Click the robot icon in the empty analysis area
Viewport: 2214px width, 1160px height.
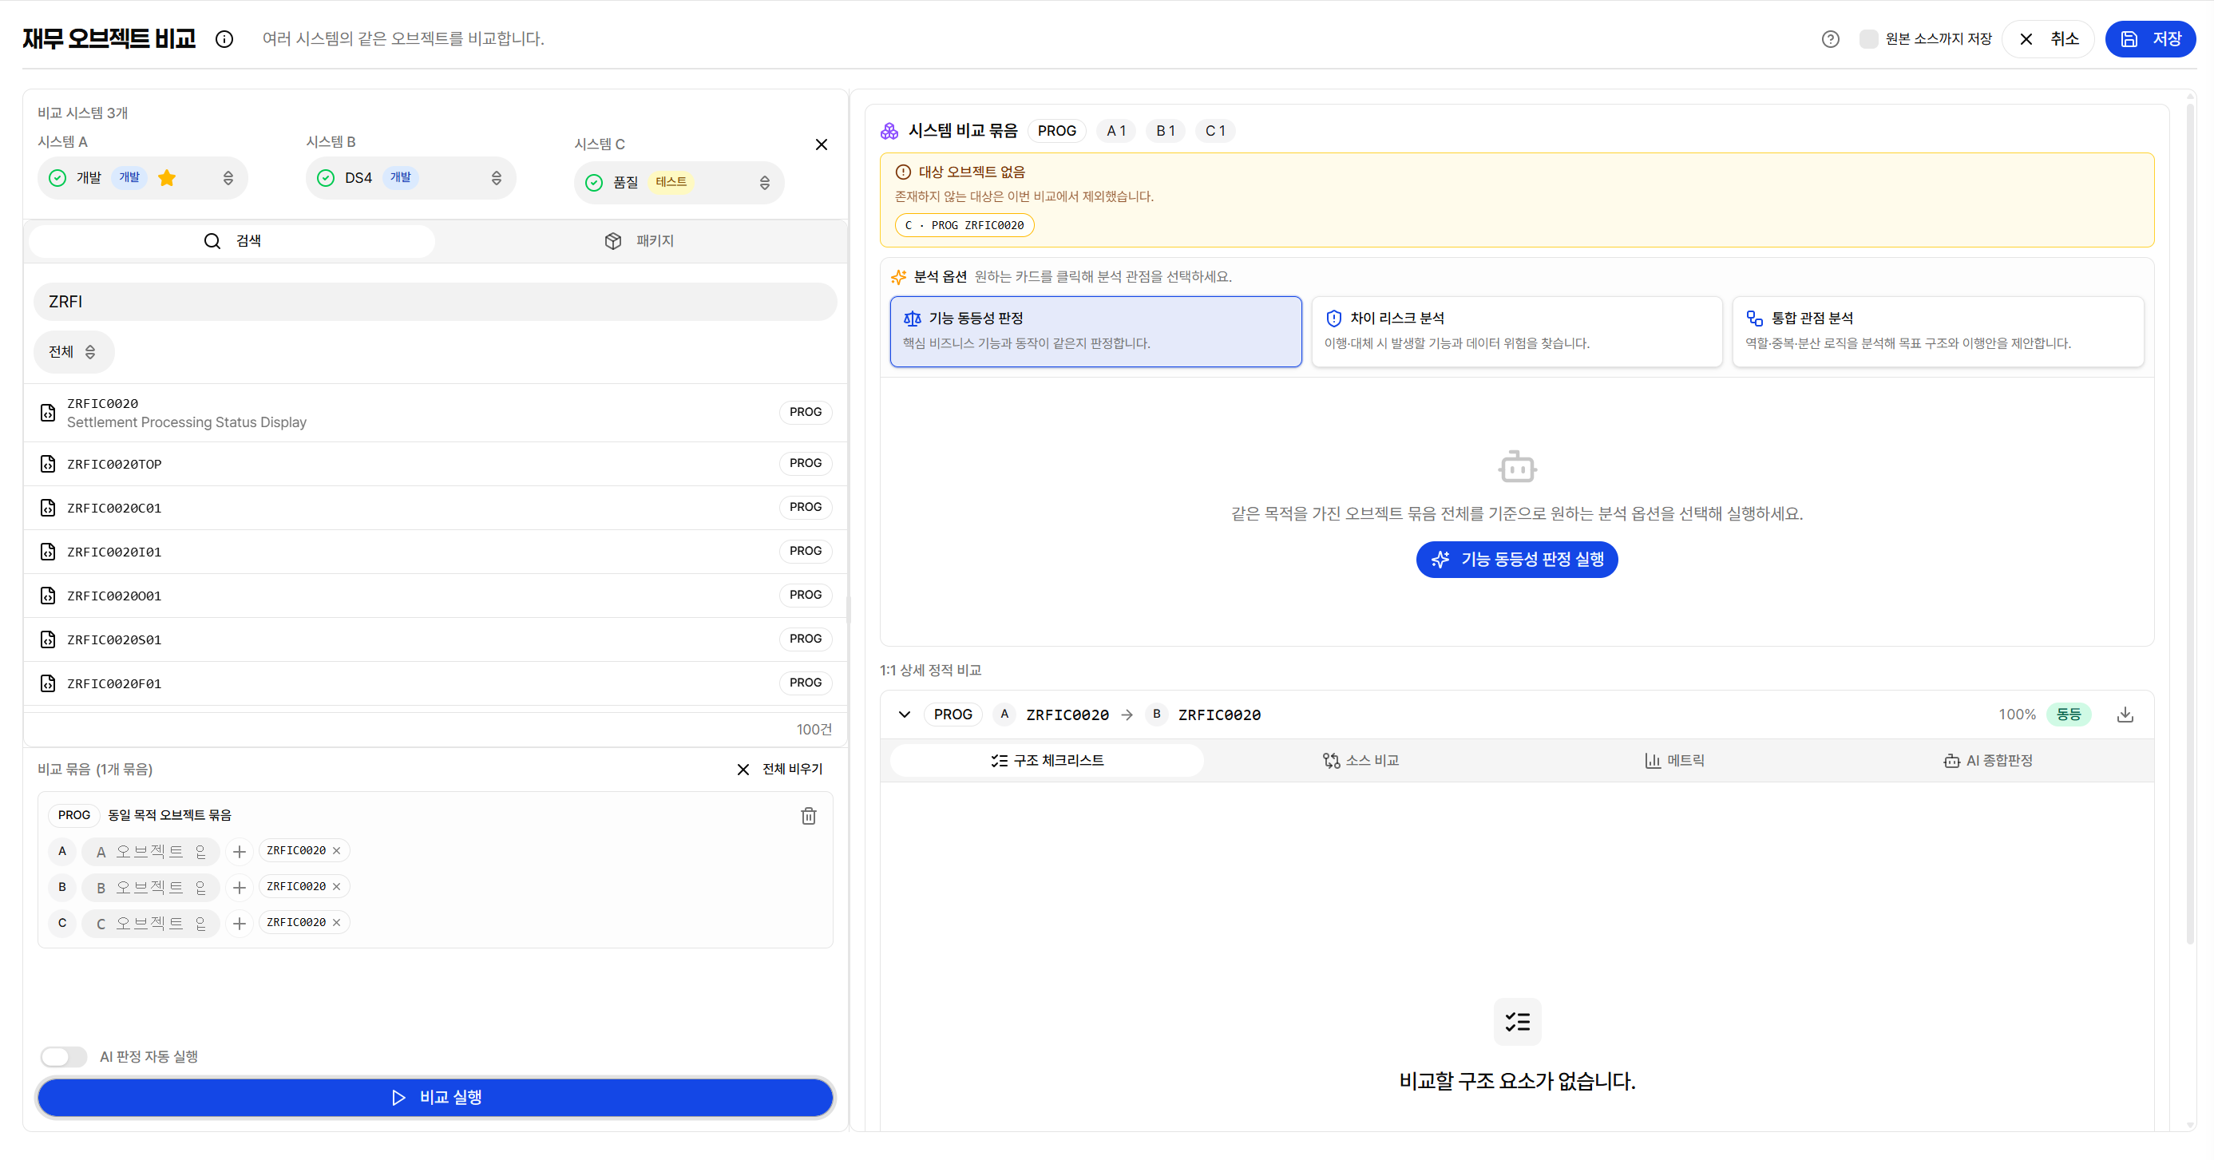(1517, 466)
